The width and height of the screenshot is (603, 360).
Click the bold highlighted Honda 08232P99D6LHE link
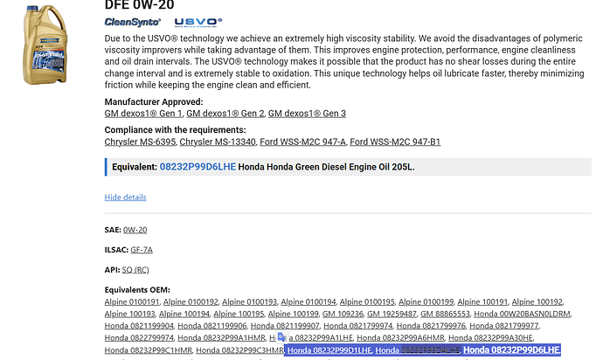point(511,350)
